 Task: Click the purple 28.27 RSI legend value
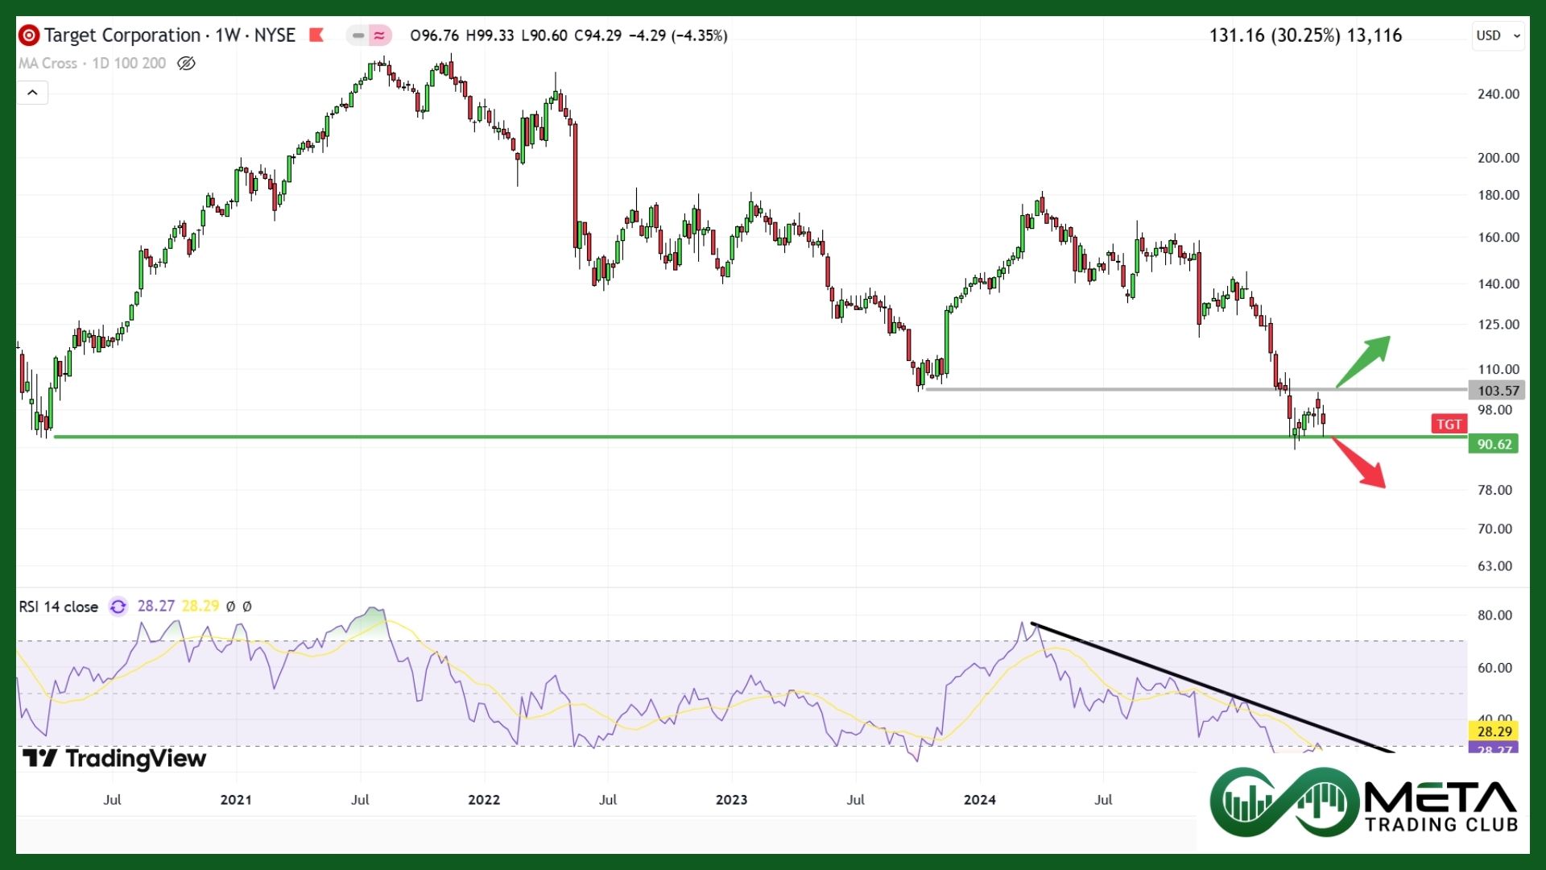(x=156, y=606)
